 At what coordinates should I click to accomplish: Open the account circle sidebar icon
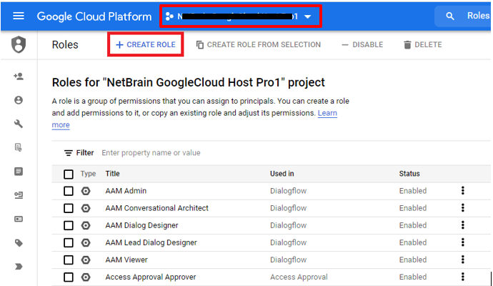coord(19,100)
